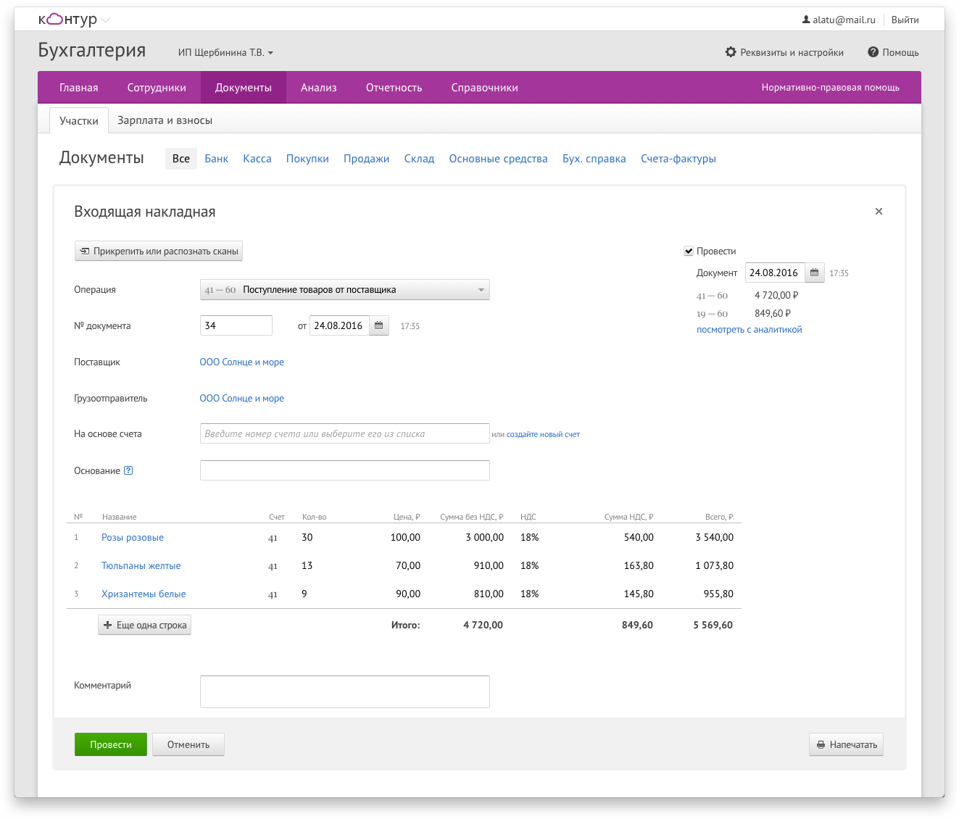Open calendar icon in the Провести document date
The width and height of the screenshot is (959, 819).
pyautogui.click(x=815, y=273)
